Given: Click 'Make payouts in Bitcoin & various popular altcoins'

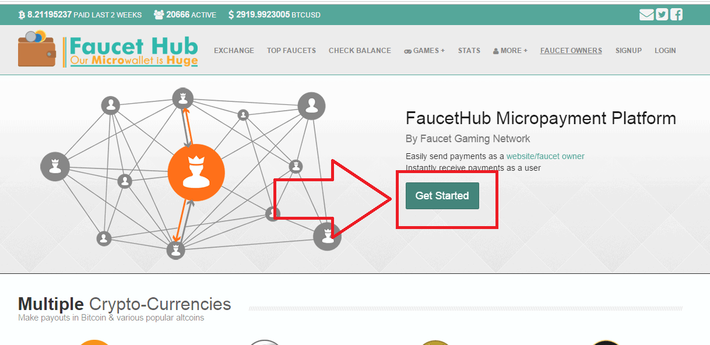Looking at the screenshot, I should [x=111, y=318].
